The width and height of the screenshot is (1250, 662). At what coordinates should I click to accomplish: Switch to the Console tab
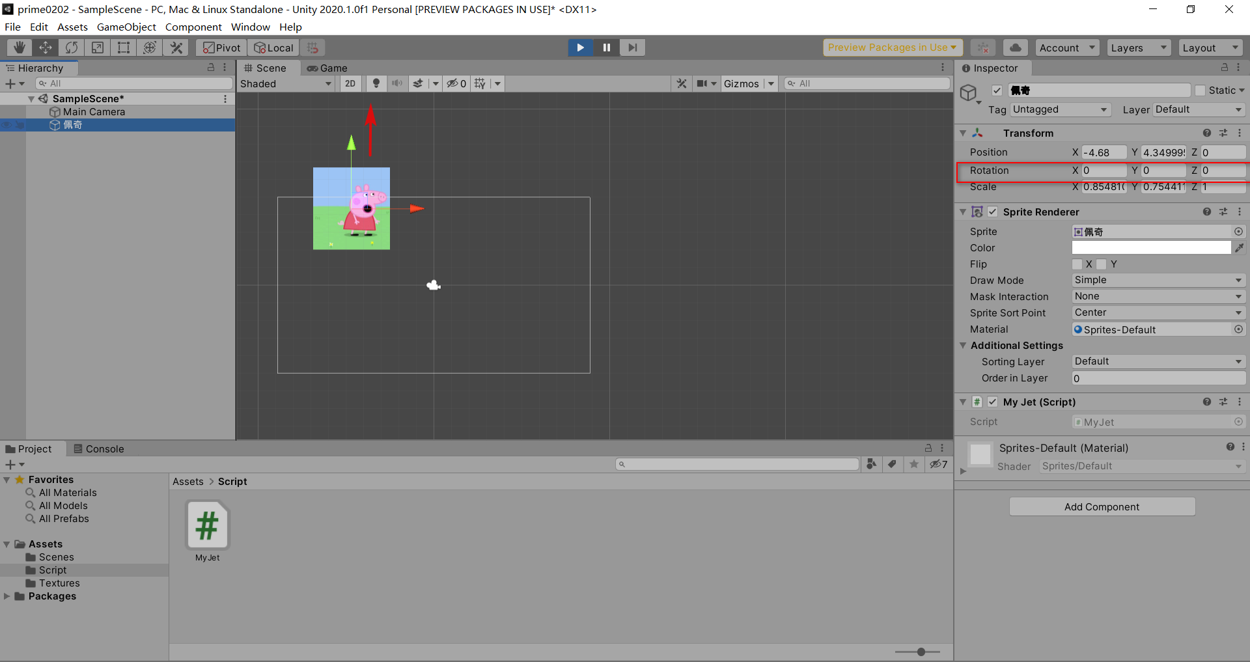[x=98, y=448]
